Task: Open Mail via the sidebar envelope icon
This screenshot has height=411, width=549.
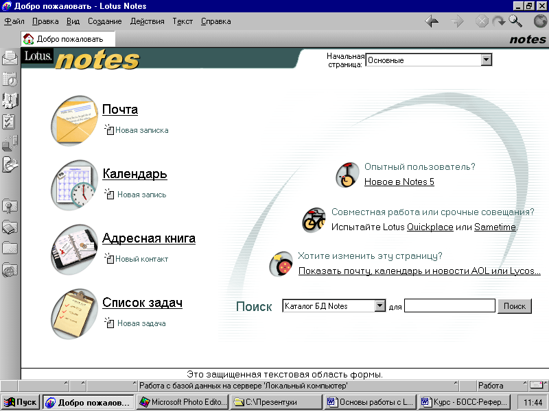Action: coord(10,58)
